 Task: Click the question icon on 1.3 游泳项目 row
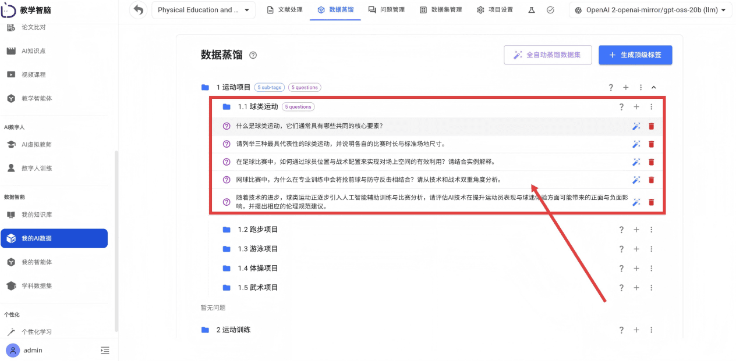pos(621,249)
